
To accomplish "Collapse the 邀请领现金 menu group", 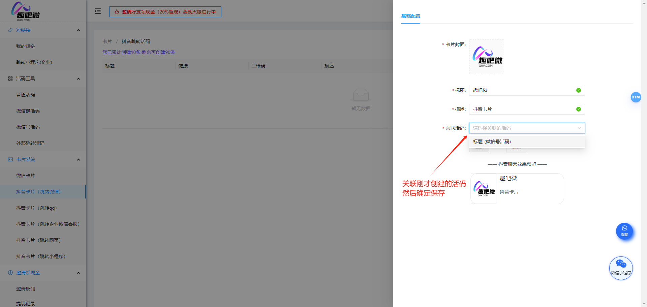I will click(x=79, y=273).
